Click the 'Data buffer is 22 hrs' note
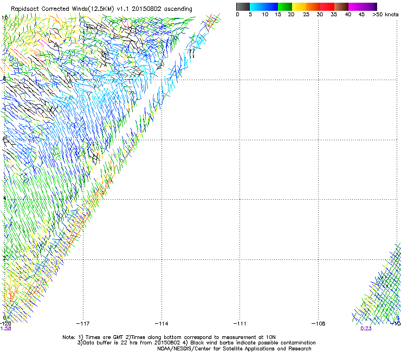The height and width of the screenshot is (352, 401). click(x=128, y=343)
